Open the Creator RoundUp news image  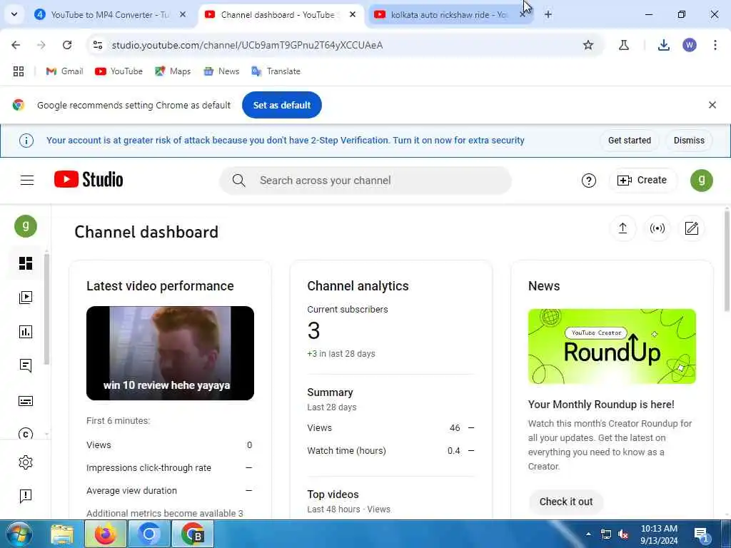pos(612,346)
